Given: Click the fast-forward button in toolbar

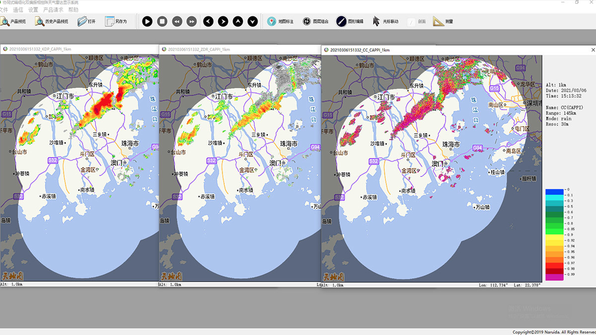Looking at the screenshot, I should pos(192,21).
